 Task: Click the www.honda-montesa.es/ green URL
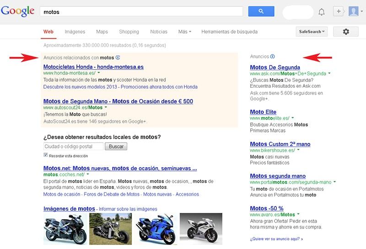pyautogui.click(x=70, y=73)
